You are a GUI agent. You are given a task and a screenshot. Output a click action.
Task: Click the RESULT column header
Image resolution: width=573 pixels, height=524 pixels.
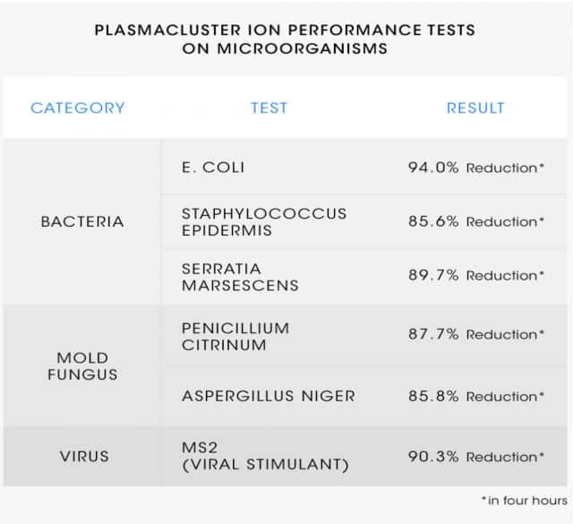[475, 107]
